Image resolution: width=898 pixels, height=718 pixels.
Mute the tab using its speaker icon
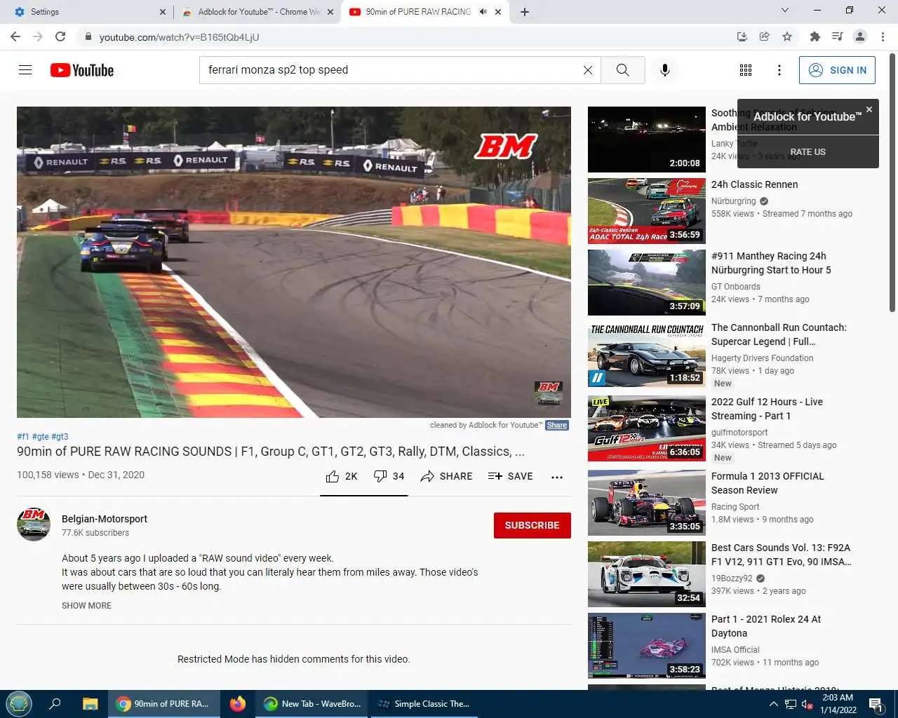click(483, 12)
